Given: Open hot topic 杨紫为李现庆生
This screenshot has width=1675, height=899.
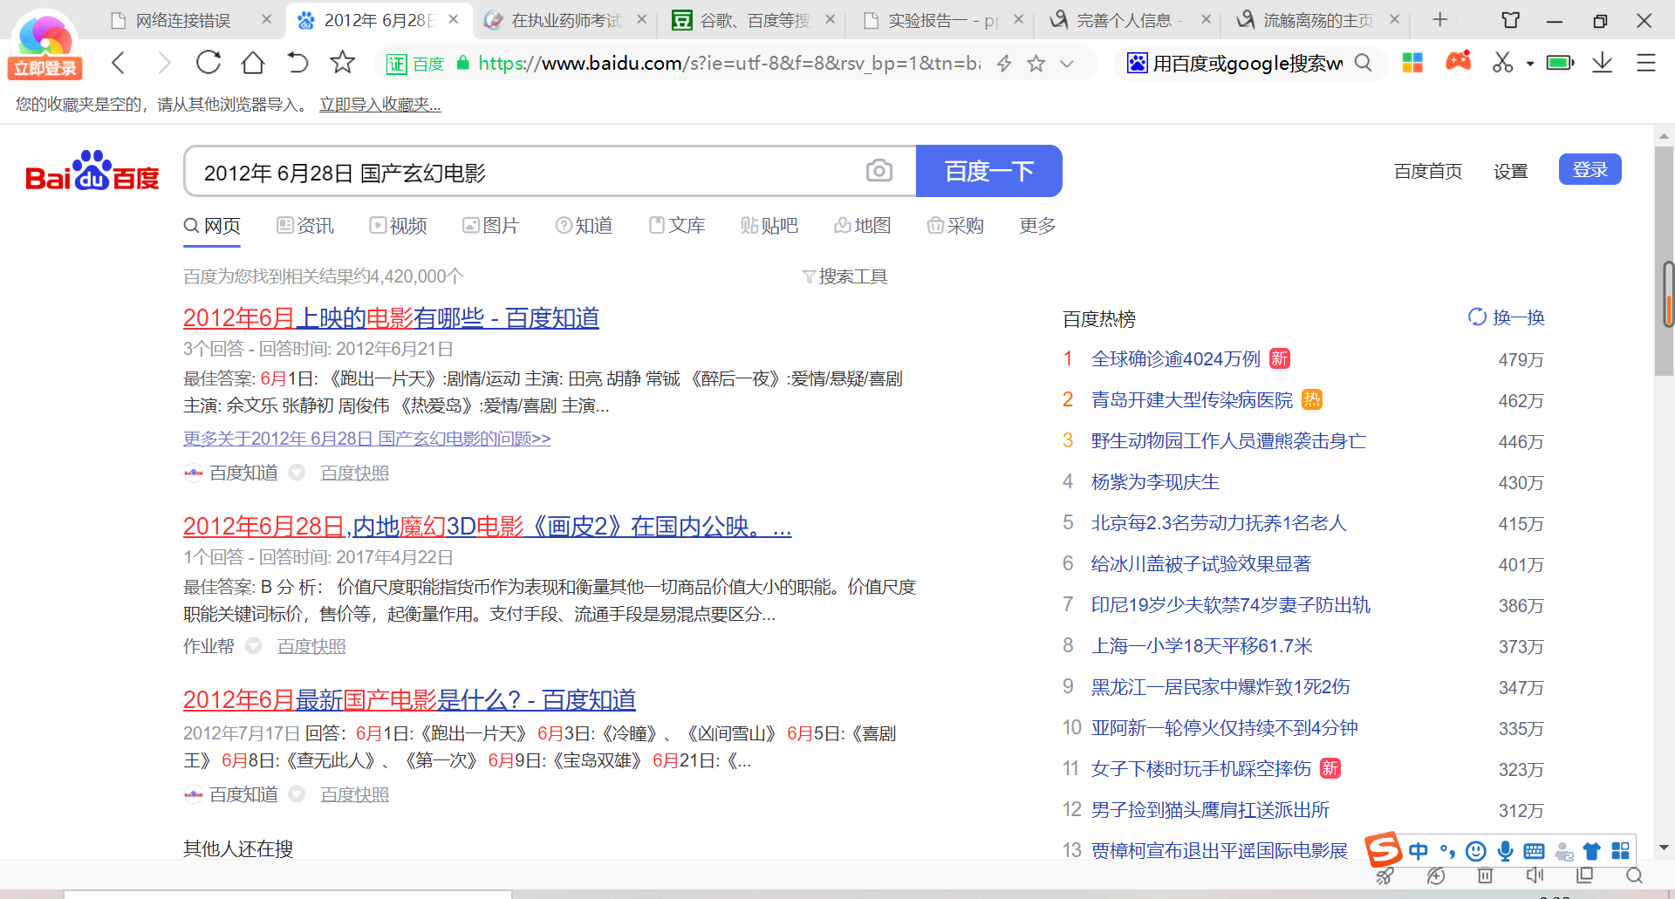Looking at the screenshot, I should point(1155,482).
